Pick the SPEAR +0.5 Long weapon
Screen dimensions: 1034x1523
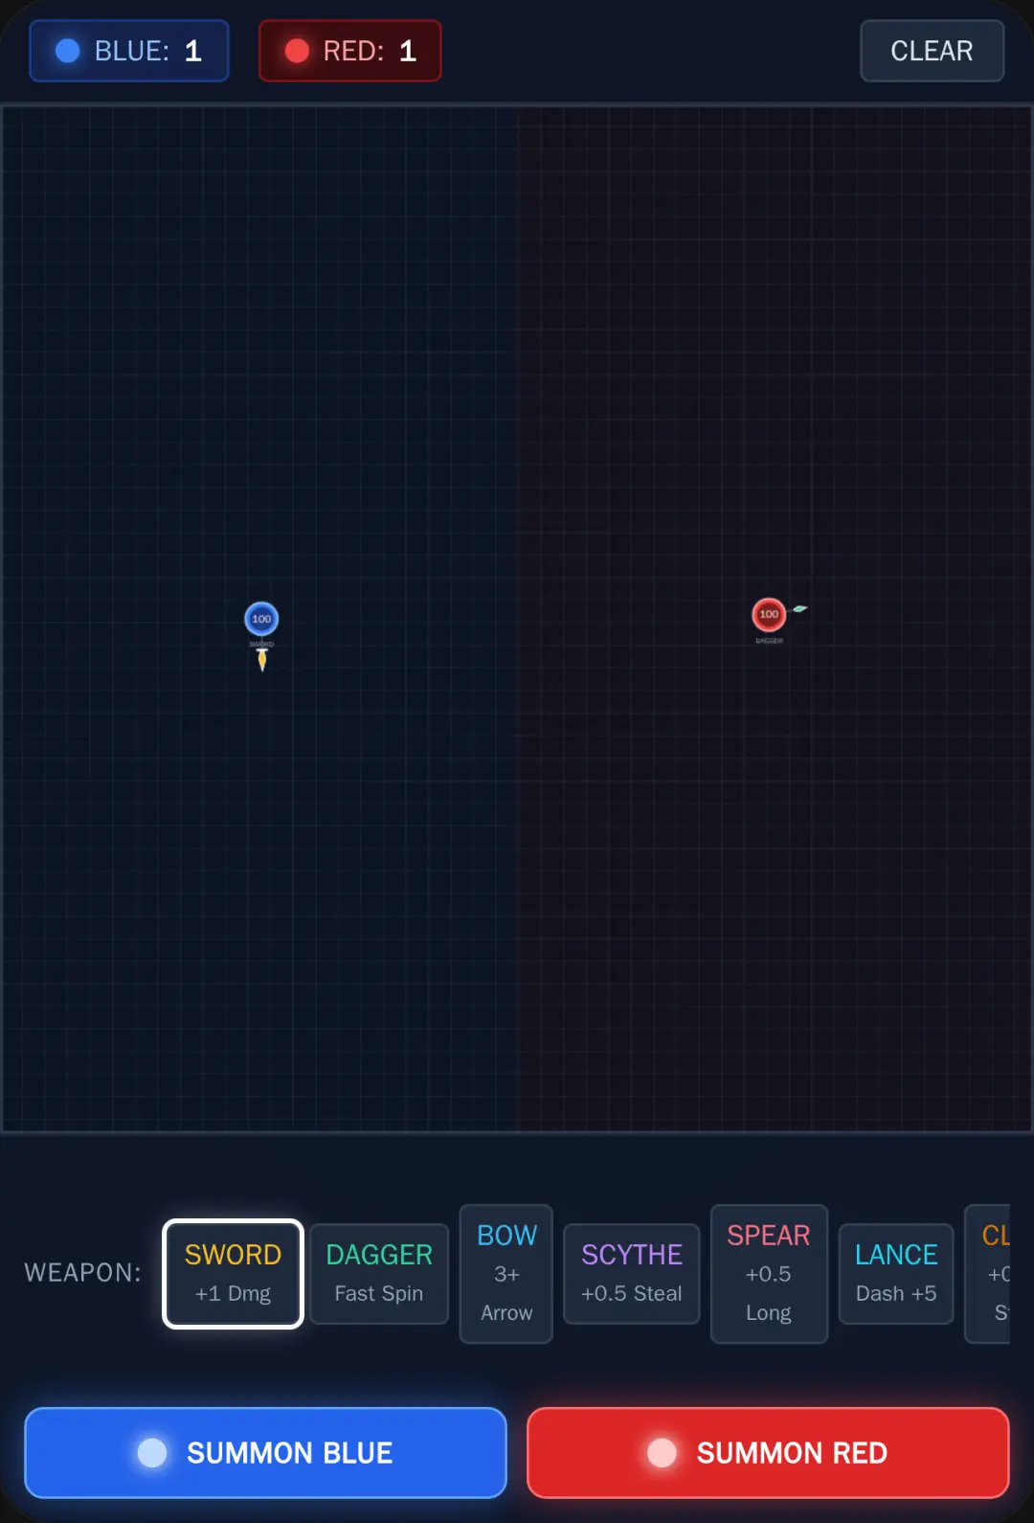click(769, 1274)
